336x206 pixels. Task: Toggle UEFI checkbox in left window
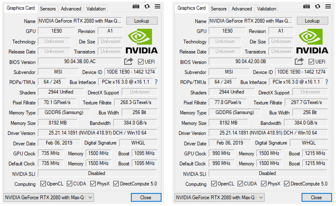(140, 61)
